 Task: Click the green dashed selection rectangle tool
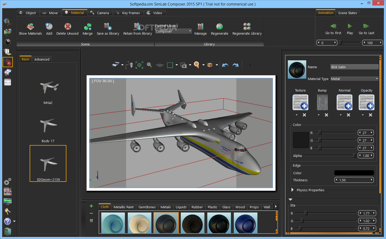pyautogui.click(x=170, y=65)
